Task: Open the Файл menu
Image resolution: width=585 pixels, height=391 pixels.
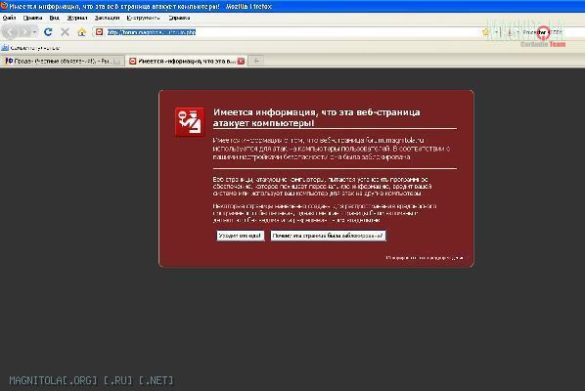Action: pos(9,18)
